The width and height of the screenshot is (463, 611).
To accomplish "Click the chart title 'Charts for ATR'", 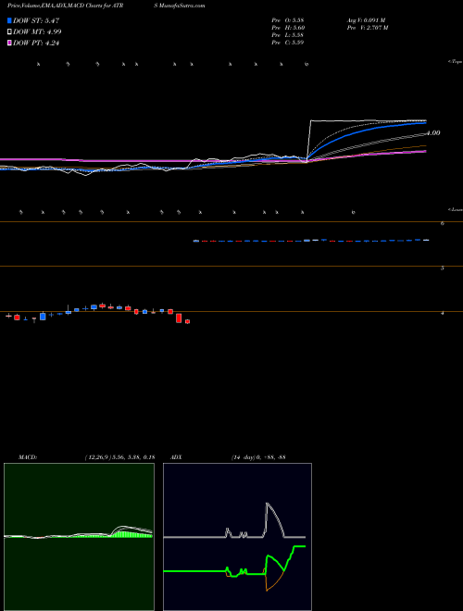I will 105,6.
